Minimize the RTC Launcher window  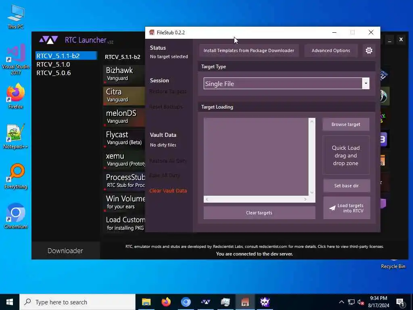(x=389, y=40)
